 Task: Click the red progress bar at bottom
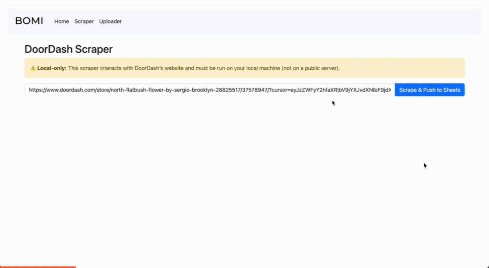coord(37,267)
